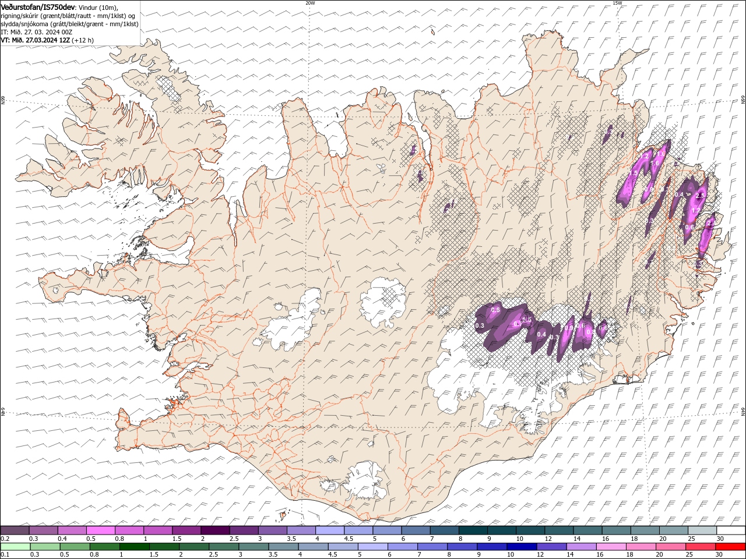
Task: Click the 'rigning/skúrir' legend description line
Action: (68, 16)
